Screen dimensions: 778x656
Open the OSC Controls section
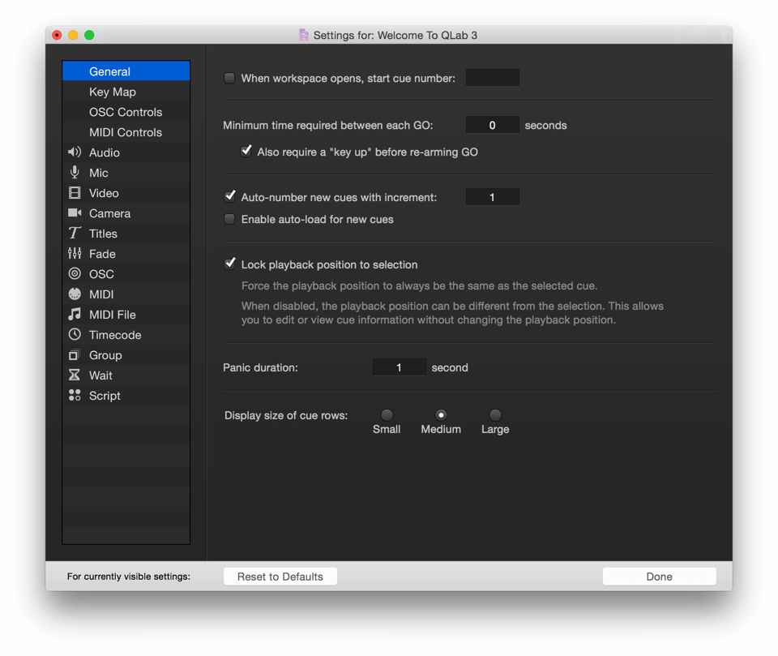[126, 112]
